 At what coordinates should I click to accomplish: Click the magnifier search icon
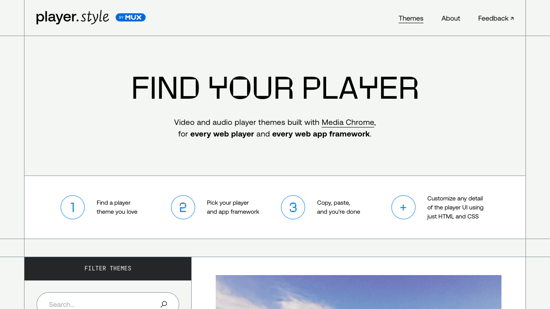(164, 304)
